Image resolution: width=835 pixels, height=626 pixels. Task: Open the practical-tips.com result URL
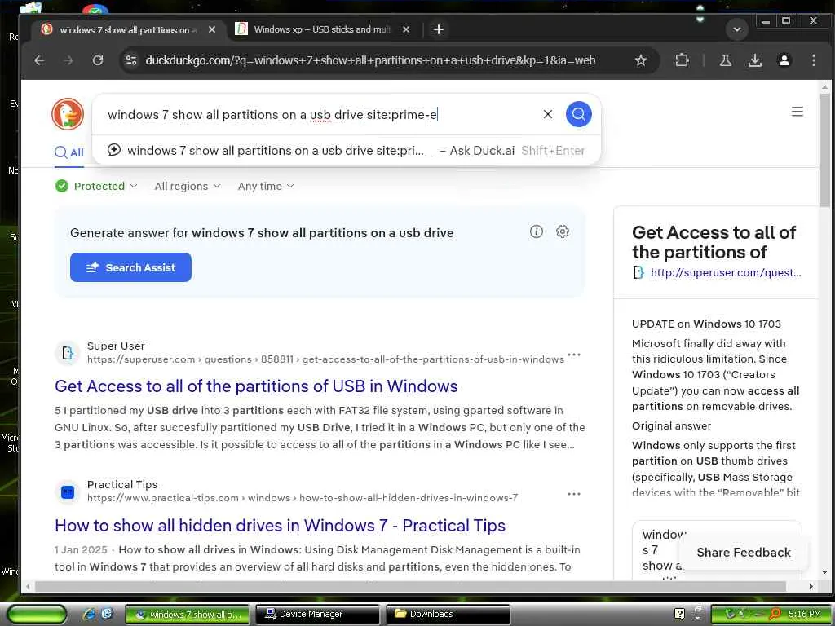coord(302,498)
